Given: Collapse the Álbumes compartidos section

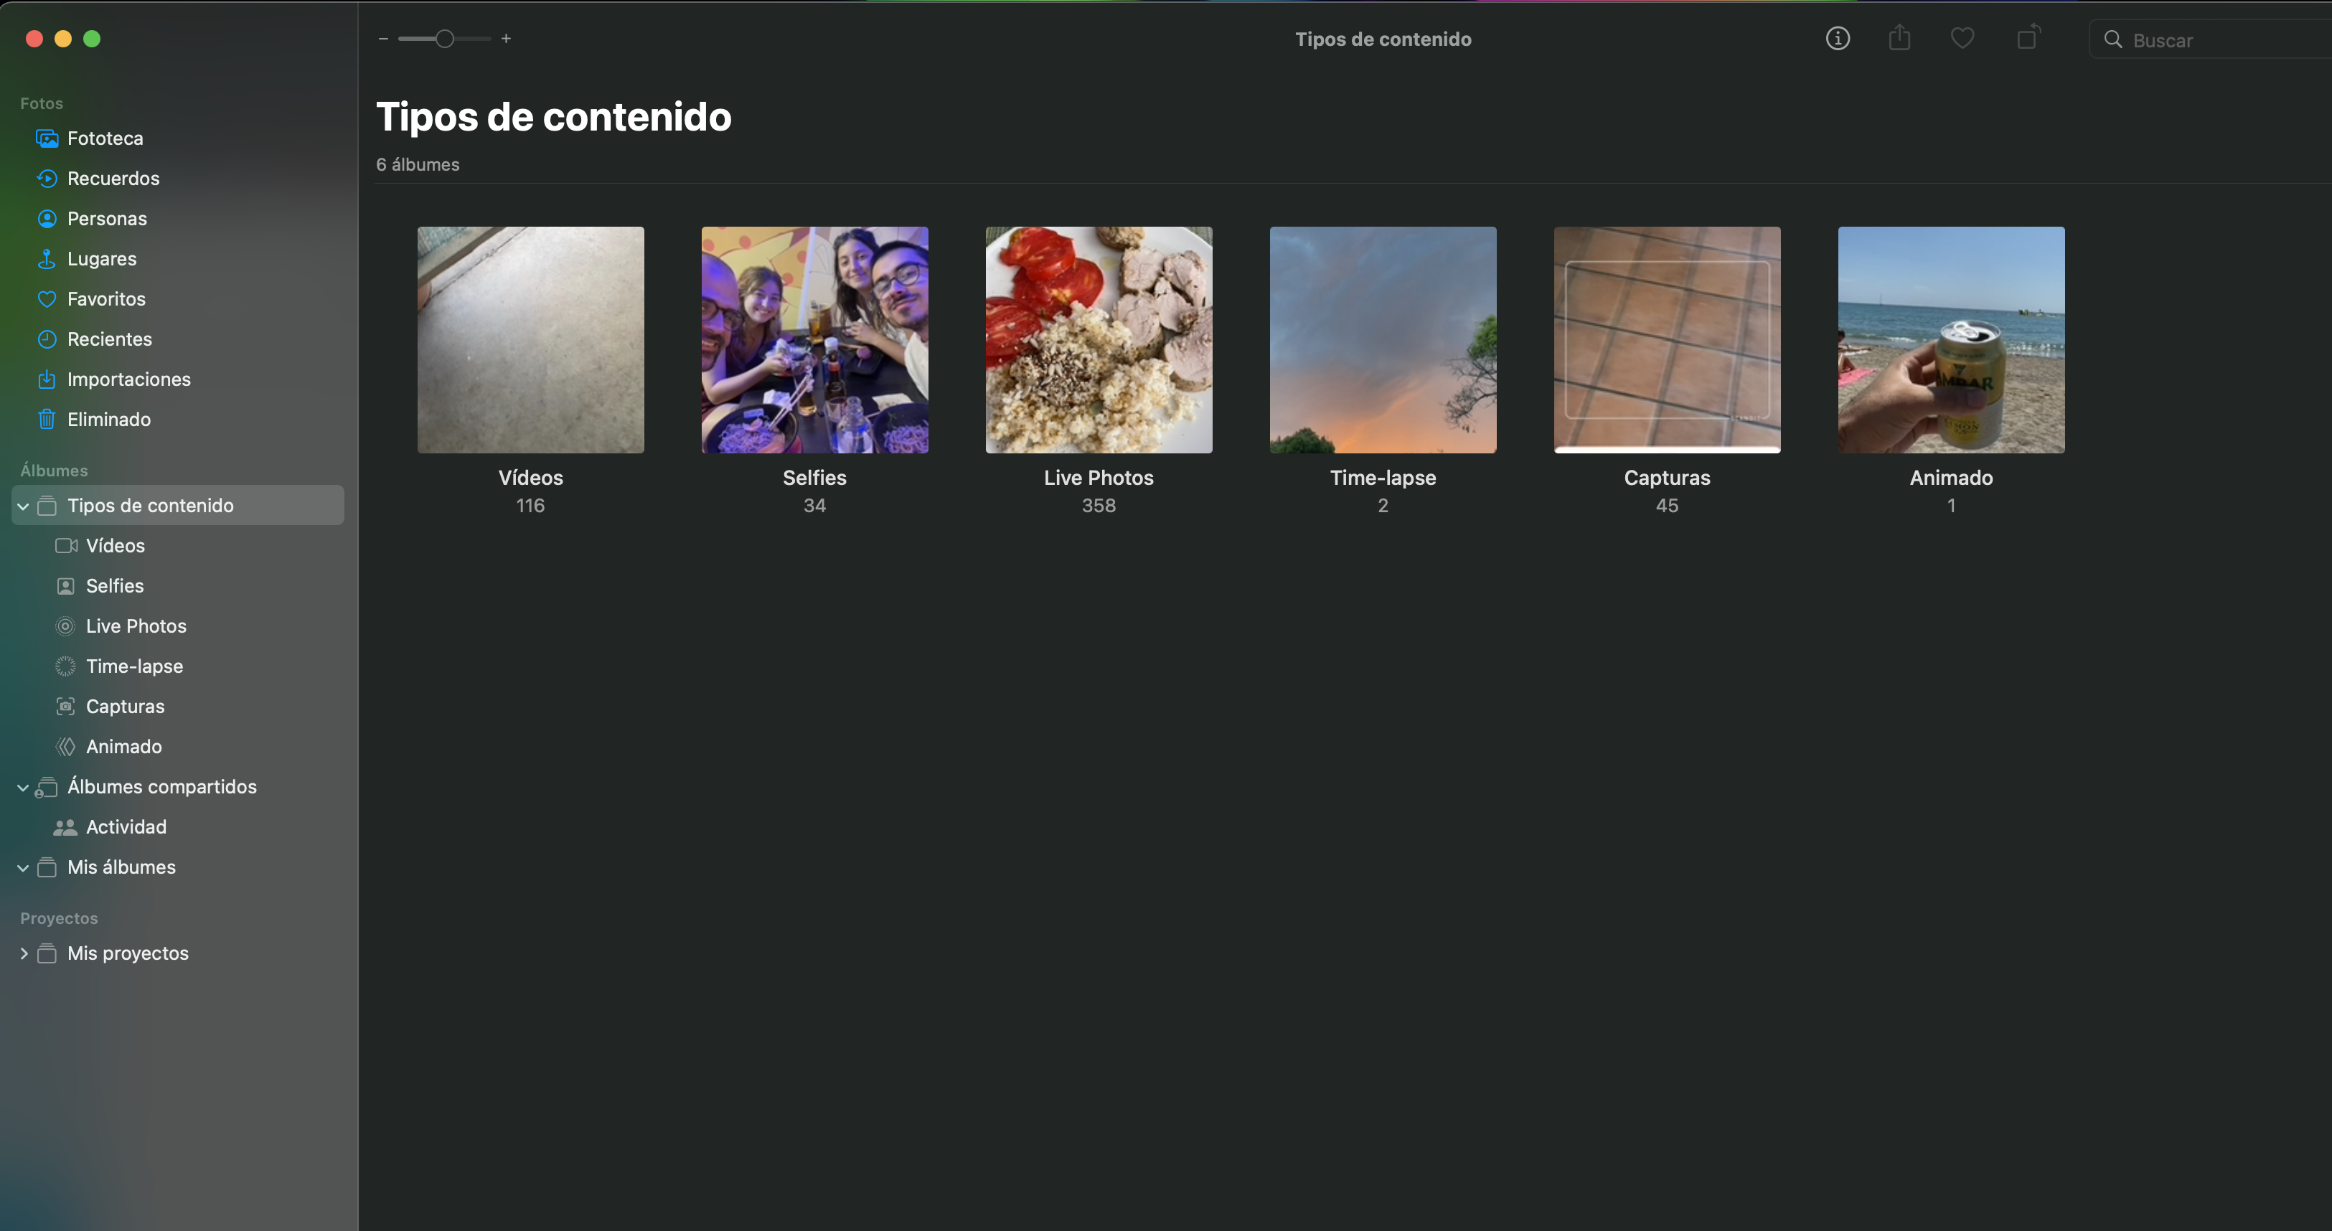Looking at the screenshot, I should coord(24,788).
